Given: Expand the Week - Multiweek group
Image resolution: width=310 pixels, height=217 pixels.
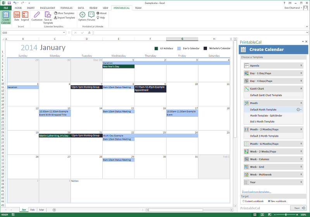Looking at the screenshot, I should coord(301,174).
